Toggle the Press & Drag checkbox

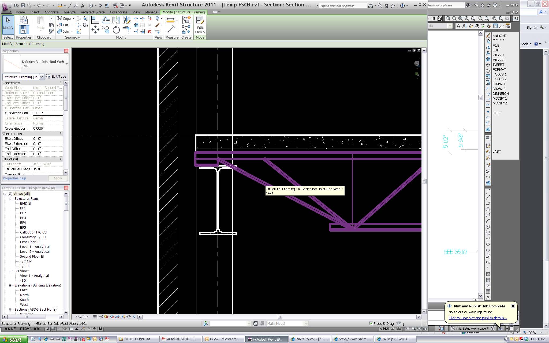[371, 323]
